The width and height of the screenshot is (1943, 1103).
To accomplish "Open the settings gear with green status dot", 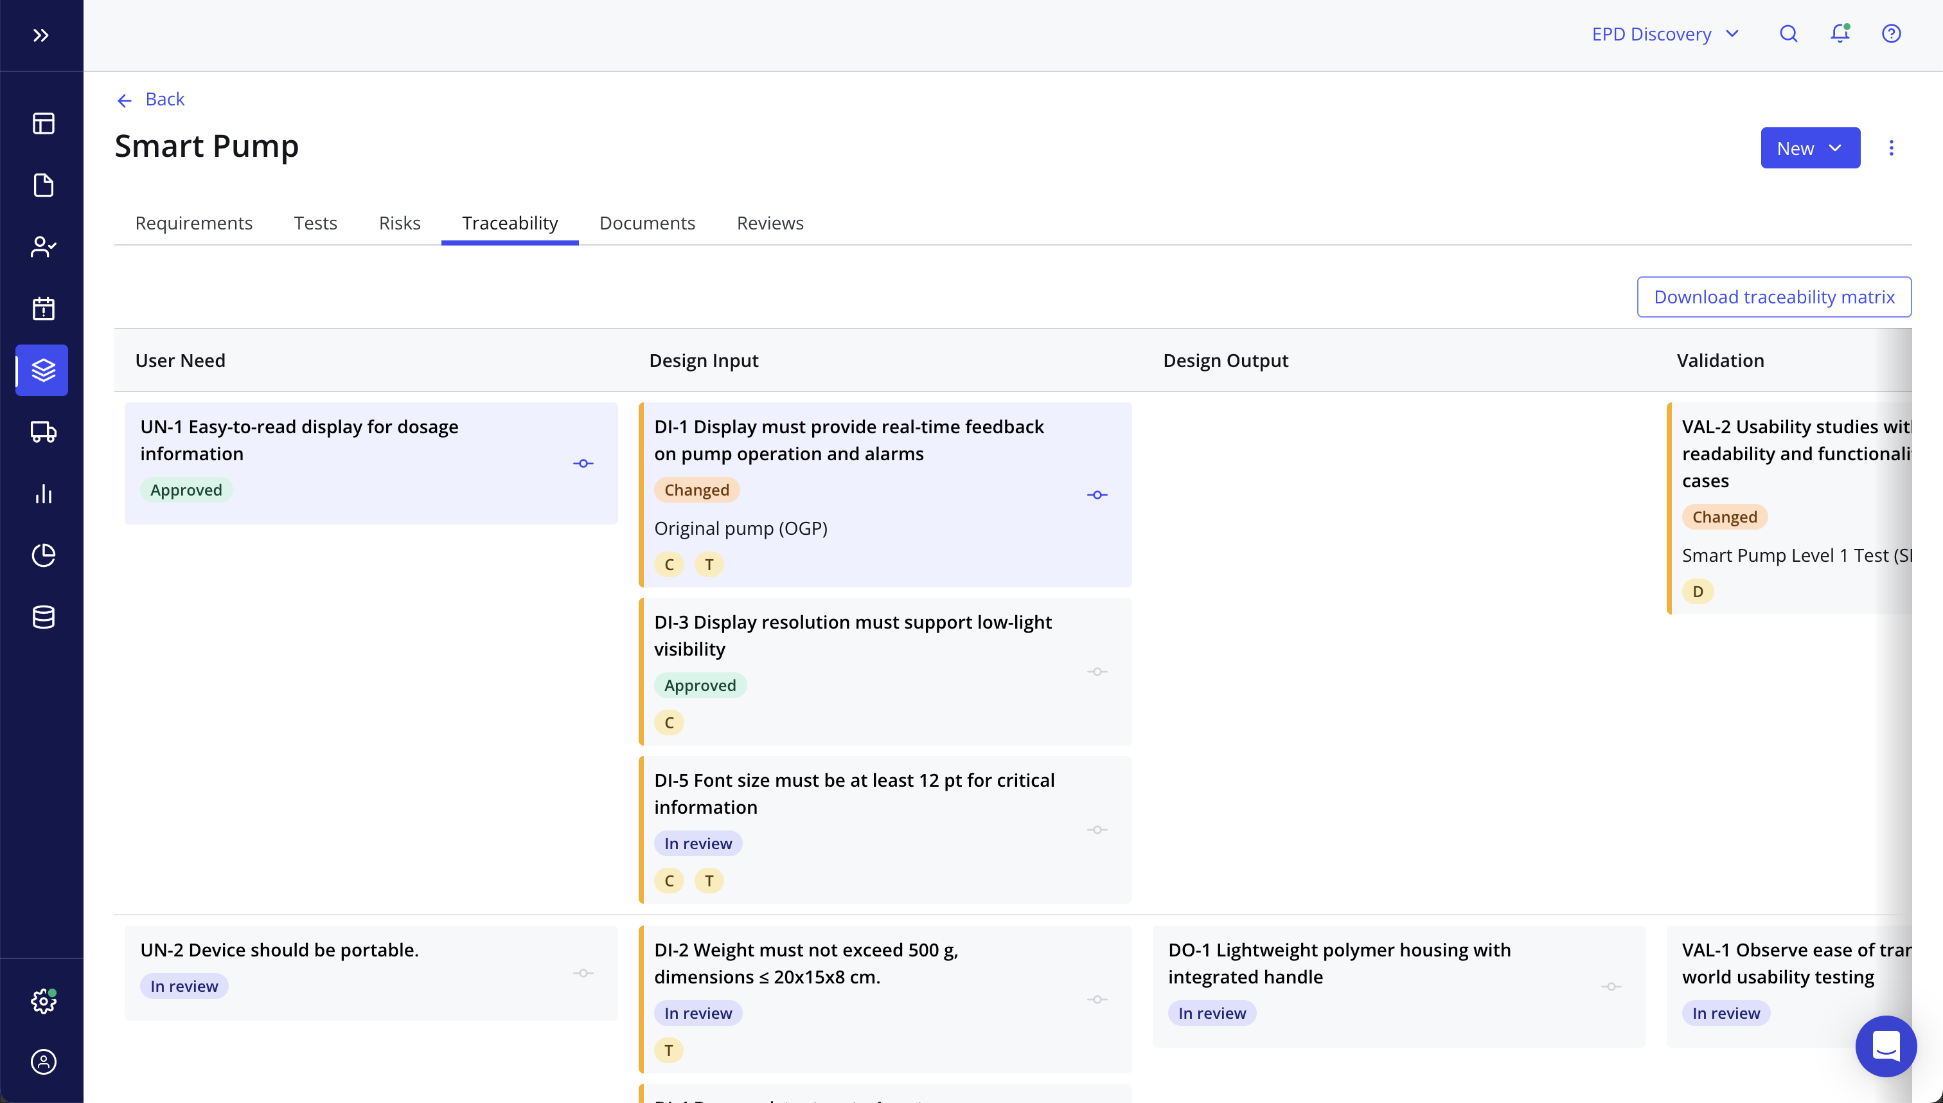I will [x=43, y=1001].
